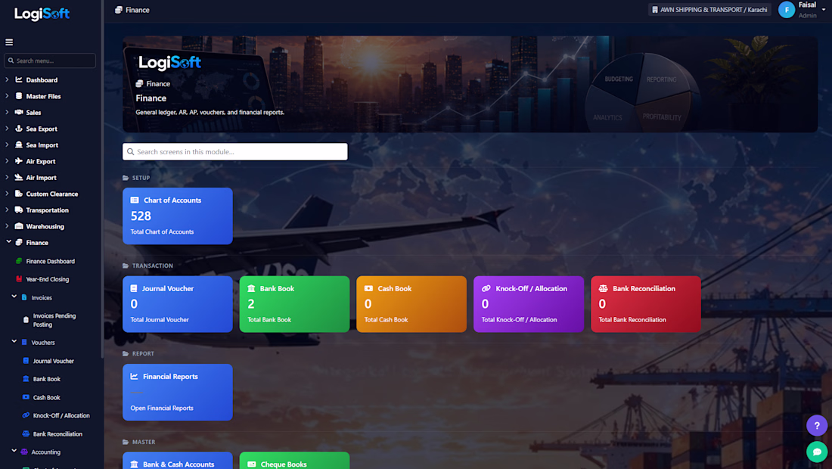Click the Search menu field in sidebar
The height and width of the screenshot is (469, 832).
click(x=50, y=61)
